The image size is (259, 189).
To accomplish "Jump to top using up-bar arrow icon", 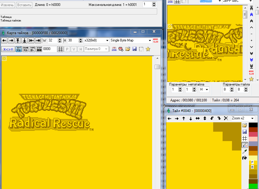I will point(18,41).
